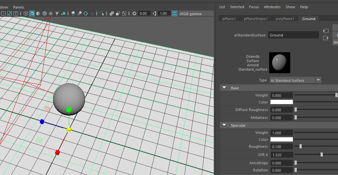The image size is (338, 175).
Task: Edit the gamma 1.00 field
Action: (164, 13)
